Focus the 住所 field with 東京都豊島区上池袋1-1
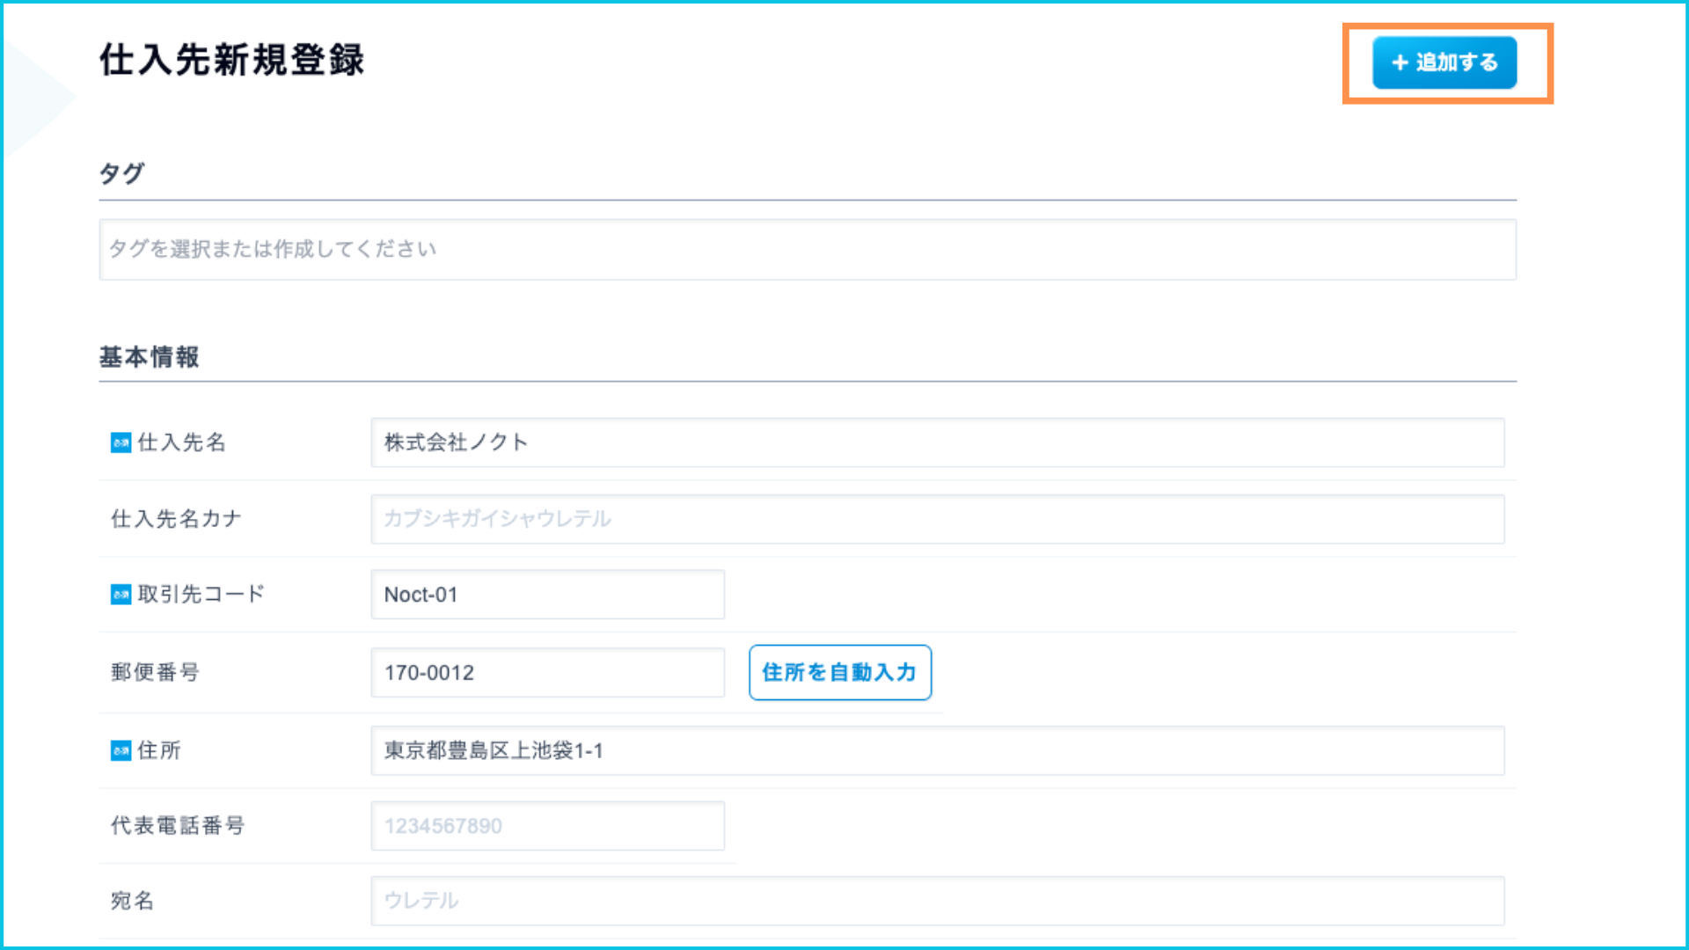 (x=937, y=750)
